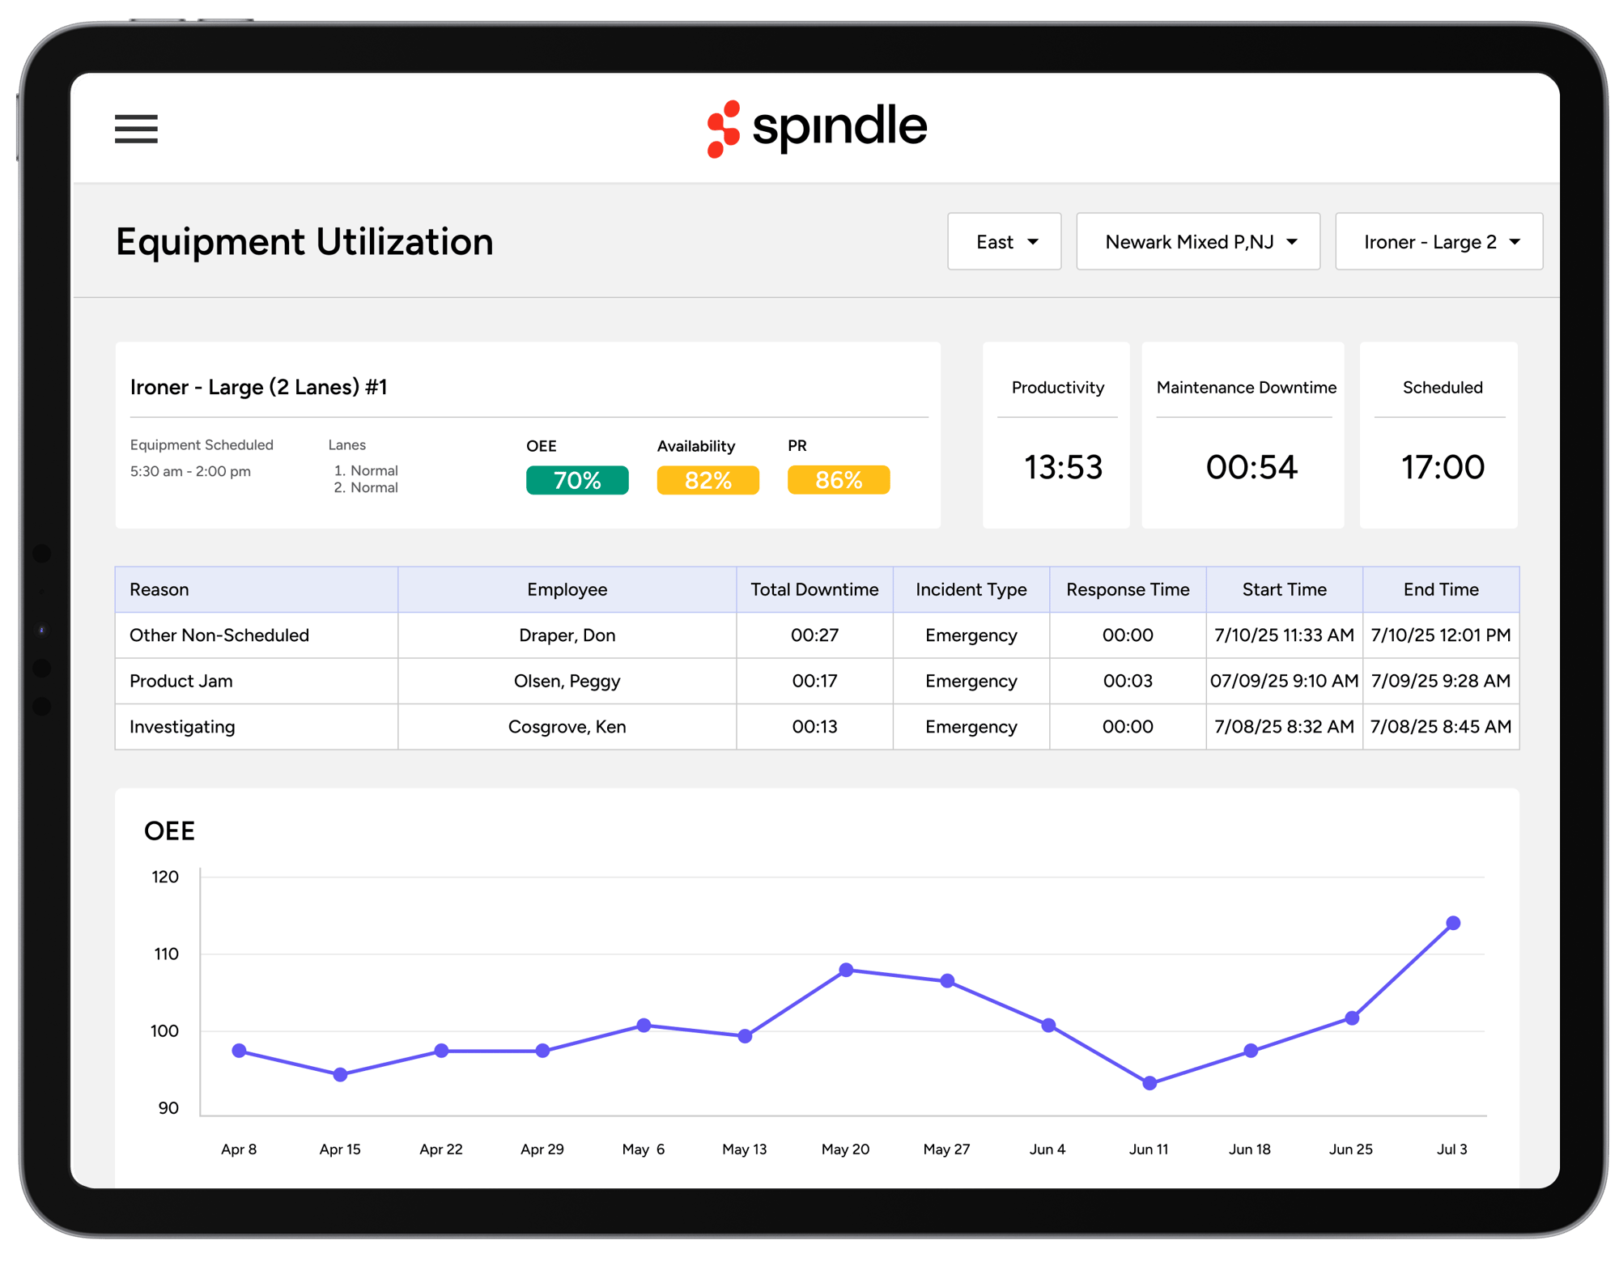Open the Ironer - Large 2 dropdown
The width and height of the screenshot is (1619, 1266).
1438,242
